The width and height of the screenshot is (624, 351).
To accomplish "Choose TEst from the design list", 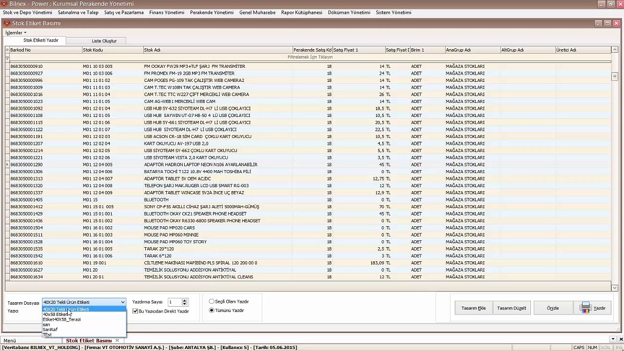I will pyautogui.click(x=84, y=335).
